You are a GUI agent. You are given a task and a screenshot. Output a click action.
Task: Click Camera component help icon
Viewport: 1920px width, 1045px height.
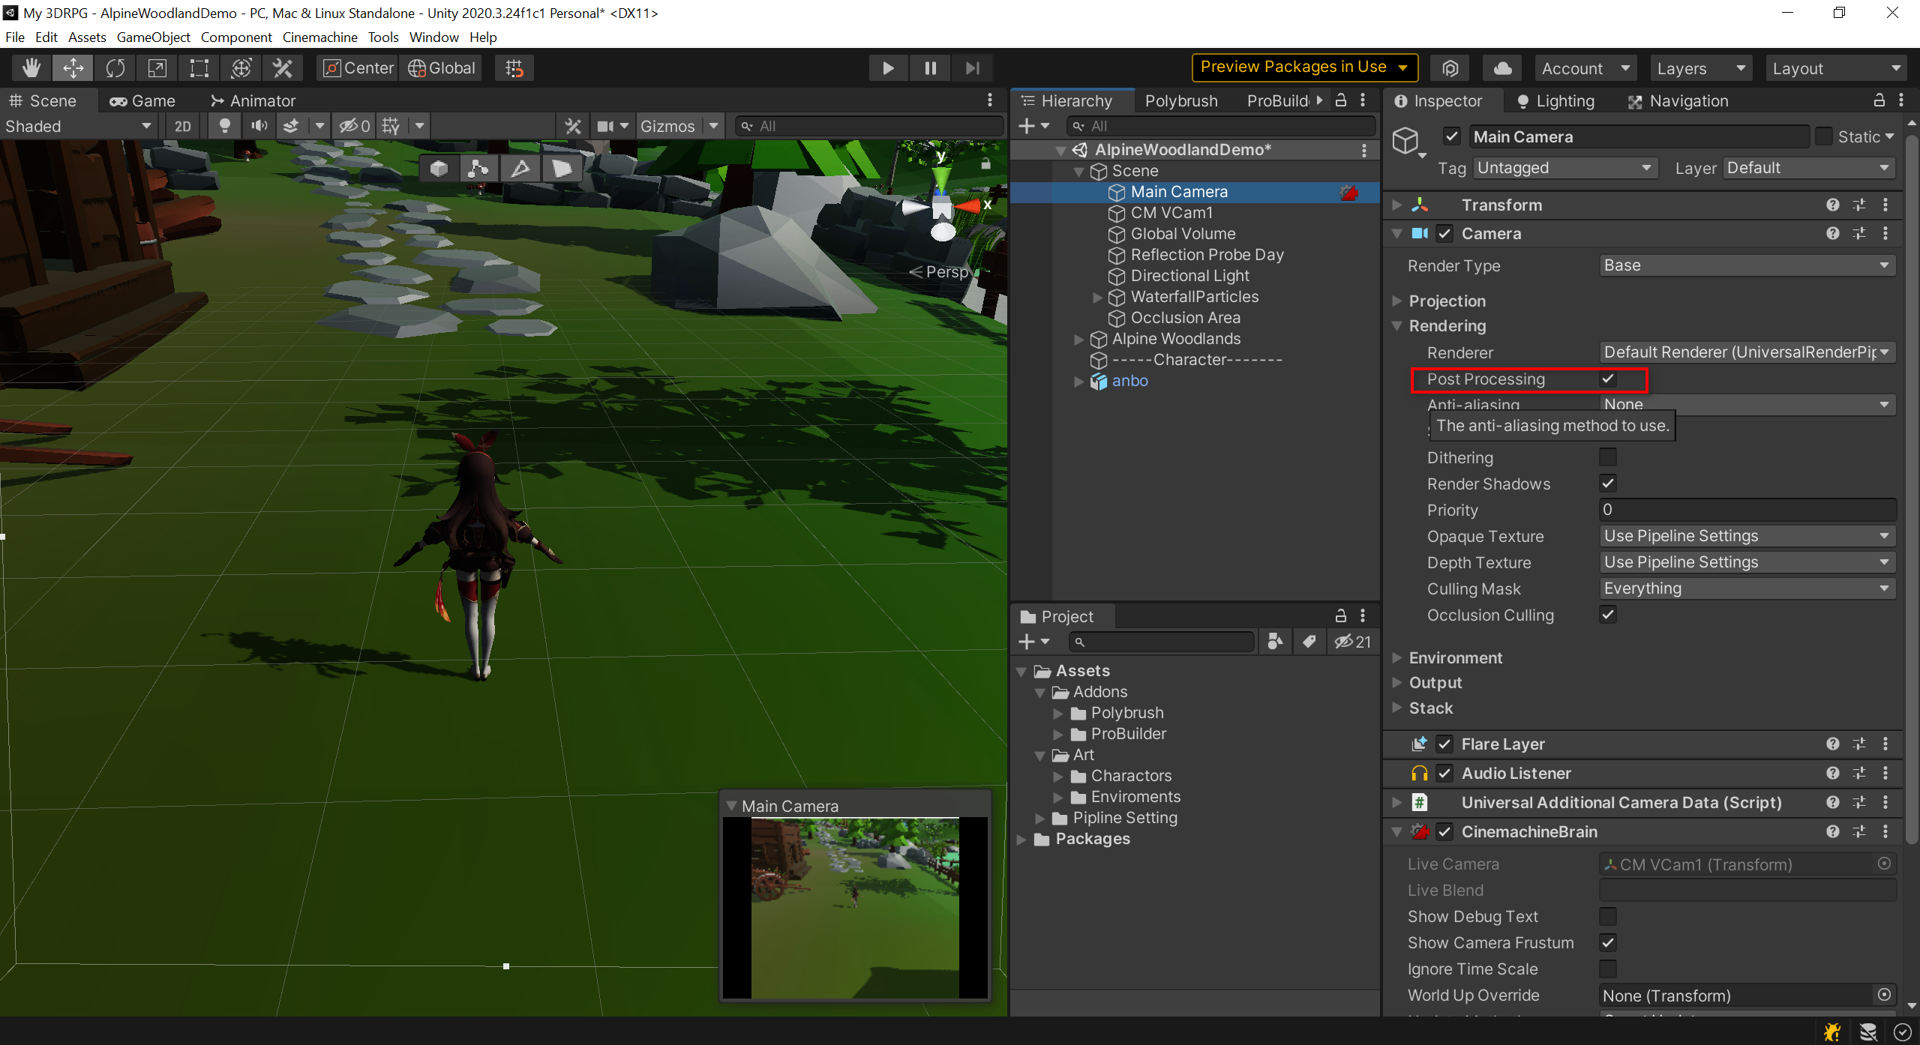[1833, 233]
